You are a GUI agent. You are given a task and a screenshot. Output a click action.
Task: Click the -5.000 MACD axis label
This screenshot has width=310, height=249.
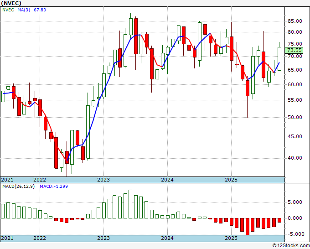[294, 234]
